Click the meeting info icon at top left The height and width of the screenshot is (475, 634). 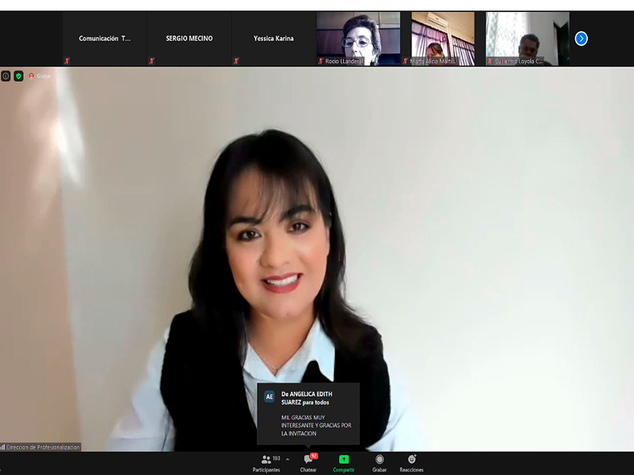(6, 76)
